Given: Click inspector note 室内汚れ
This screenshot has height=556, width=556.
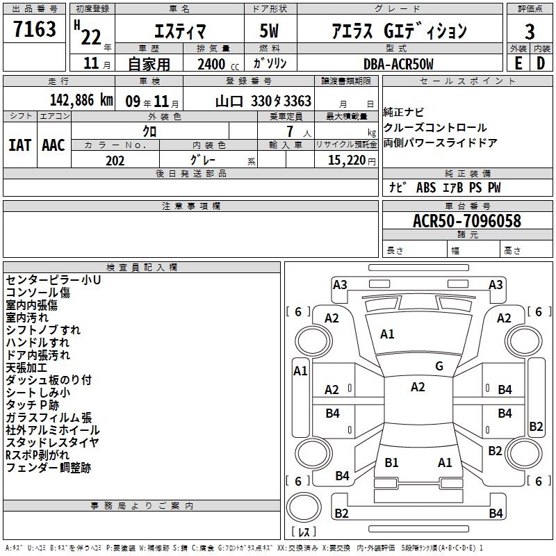Looking at the screenshot, I should coord(27,318).
